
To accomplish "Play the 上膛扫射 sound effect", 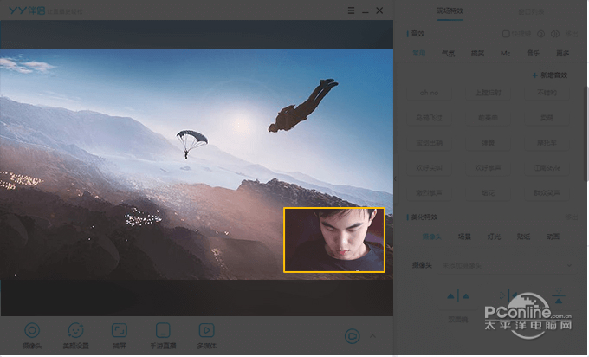I will [488, 93].
